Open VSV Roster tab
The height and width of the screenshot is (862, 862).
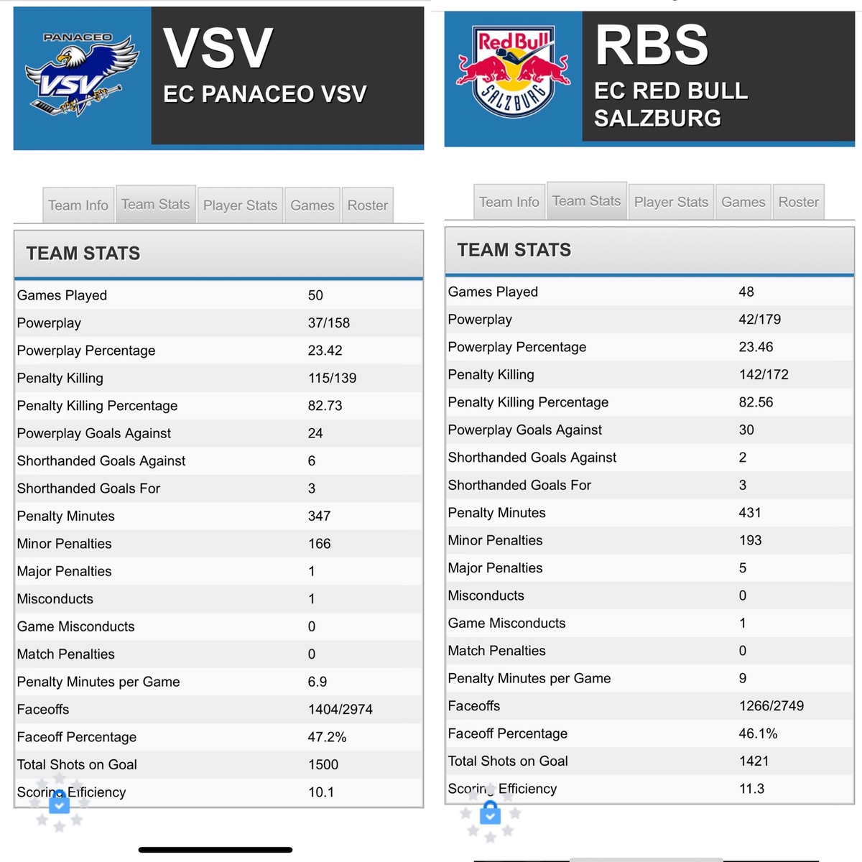pyautogui.click(x=368, y=205)
